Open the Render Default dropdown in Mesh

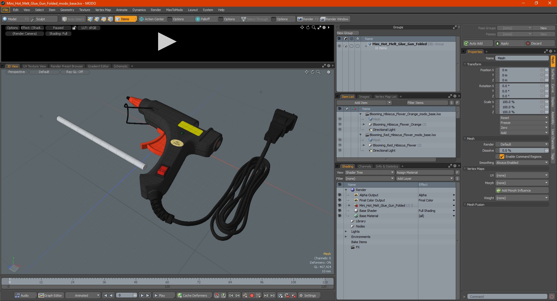[x=525, y=144]
